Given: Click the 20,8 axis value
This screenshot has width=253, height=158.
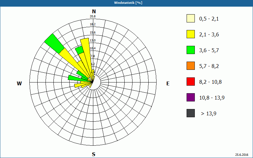Looking at the screenshot, I should click(93, 16).
